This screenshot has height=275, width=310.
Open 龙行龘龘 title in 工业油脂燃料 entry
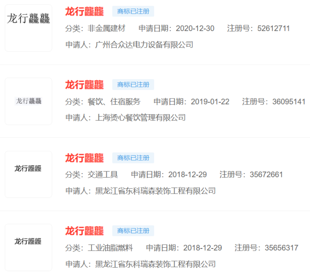point(84,231)
